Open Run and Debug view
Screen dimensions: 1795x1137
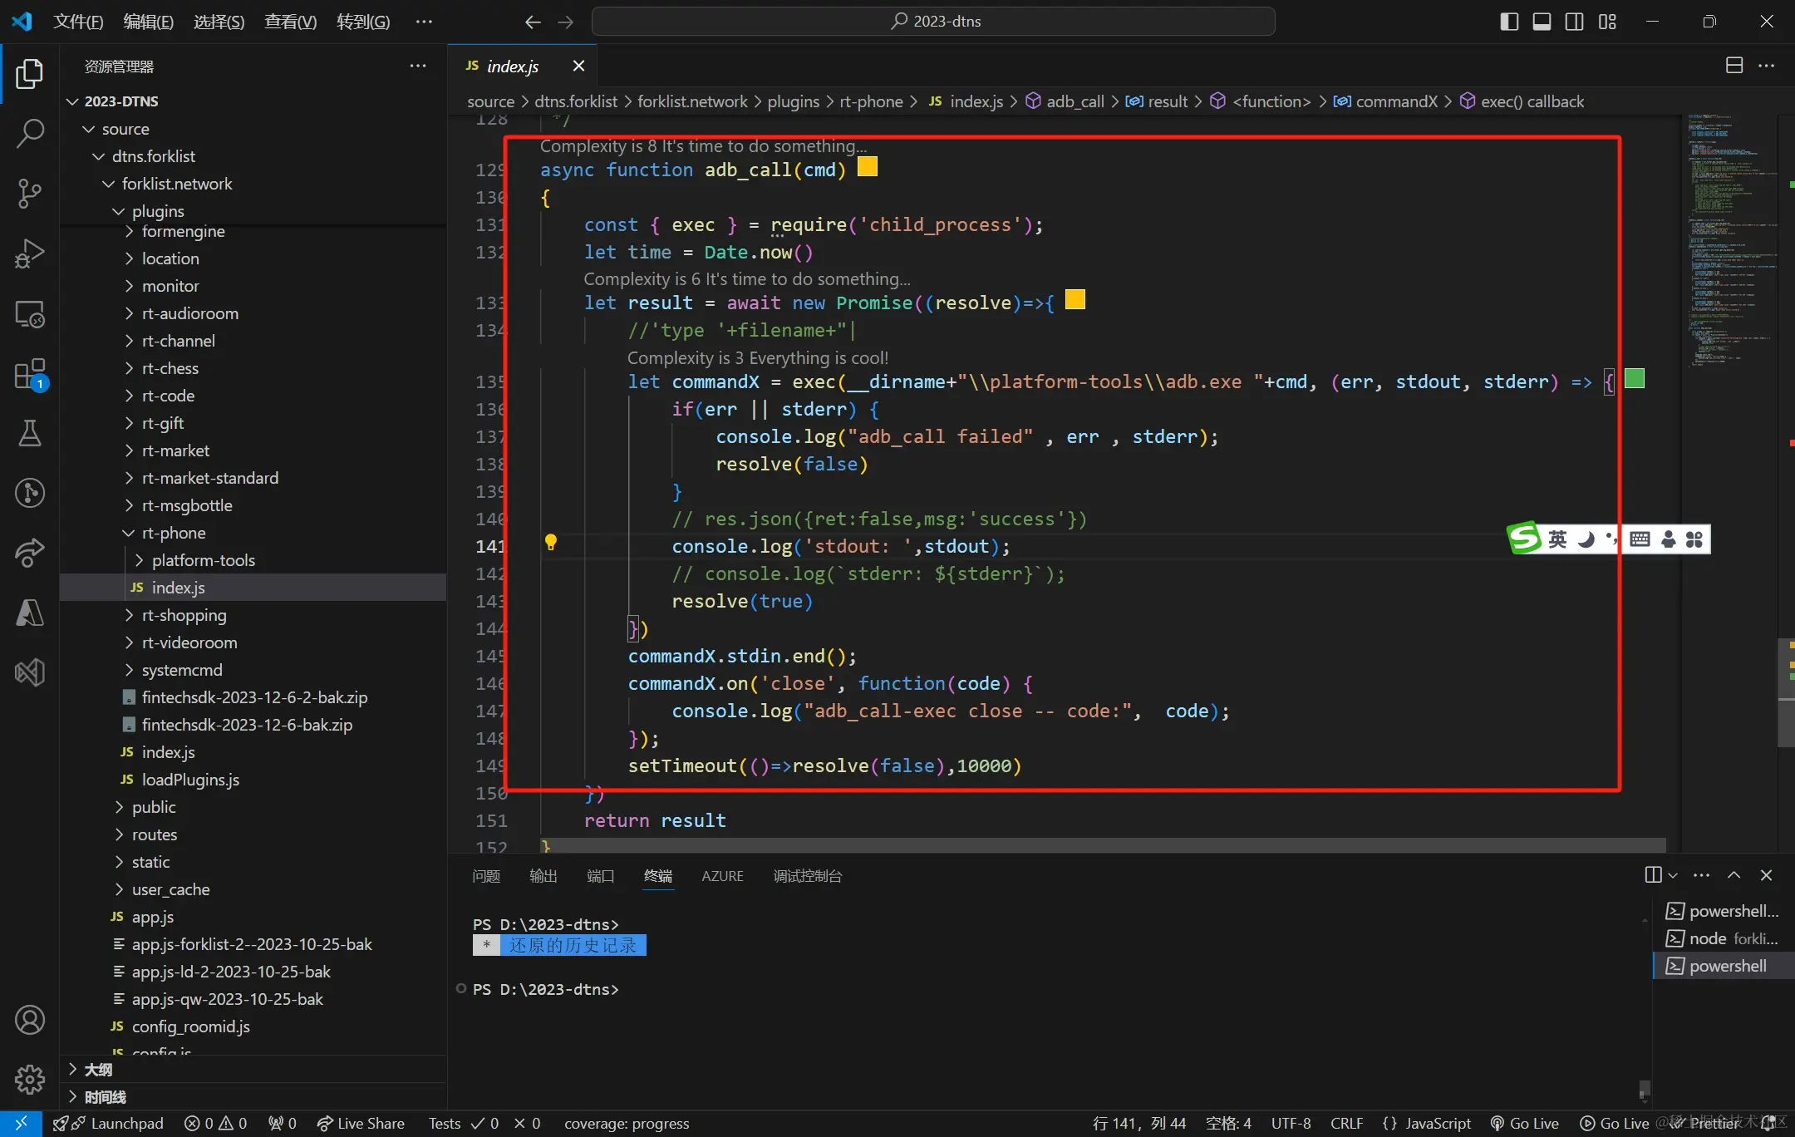[x=30, y=253]
